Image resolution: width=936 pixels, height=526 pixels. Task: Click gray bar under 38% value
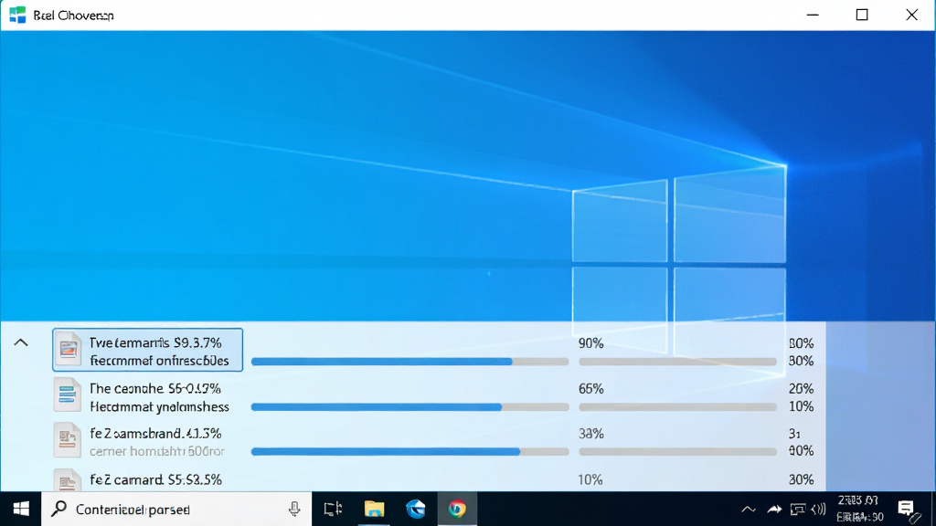tap(677, 452)
